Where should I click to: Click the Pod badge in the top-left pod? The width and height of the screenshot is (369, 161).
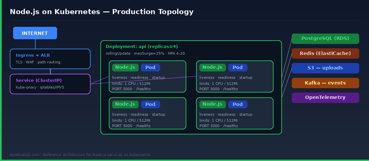150,68
